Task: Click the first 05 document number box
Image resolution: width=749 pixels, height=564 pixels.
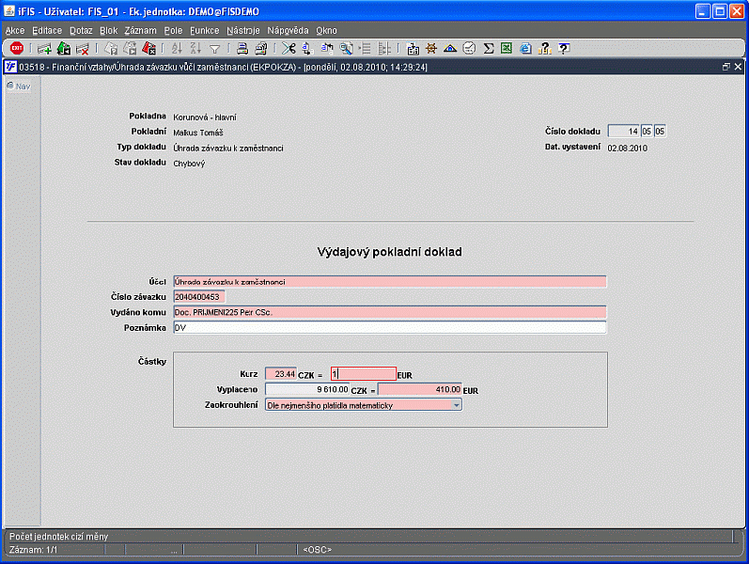Action: click(647, 131)
